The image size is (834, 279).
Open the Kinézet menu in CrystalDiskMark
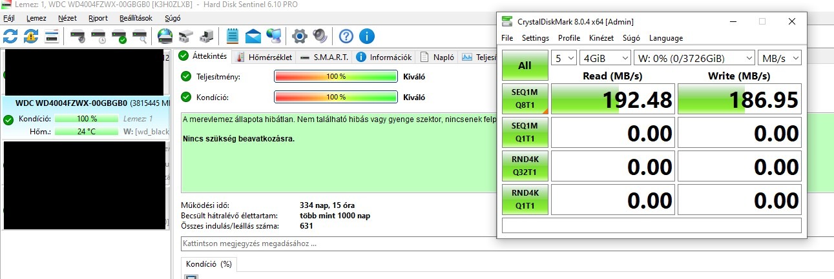point(601,38)
